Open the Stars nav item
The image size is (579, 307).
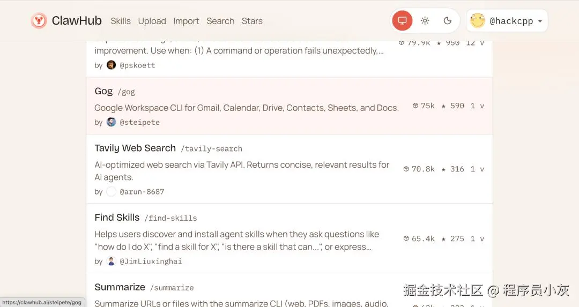(252, 21)
